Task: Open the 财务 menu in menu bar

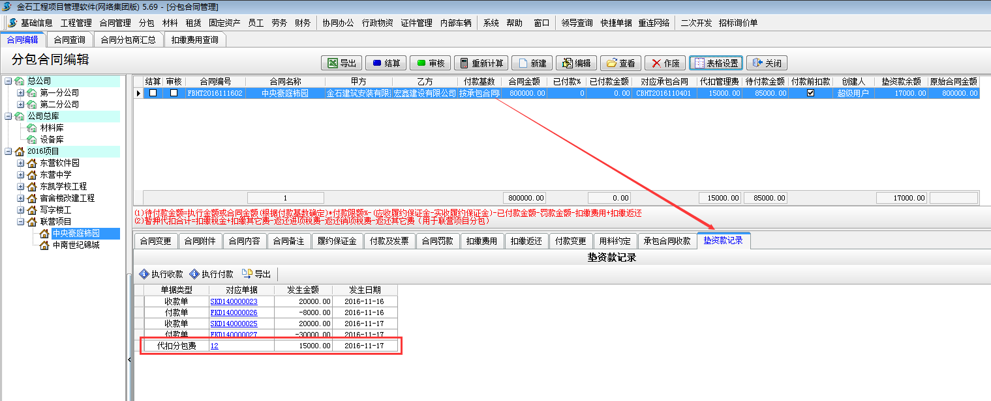Action: (x=302, y=23)
